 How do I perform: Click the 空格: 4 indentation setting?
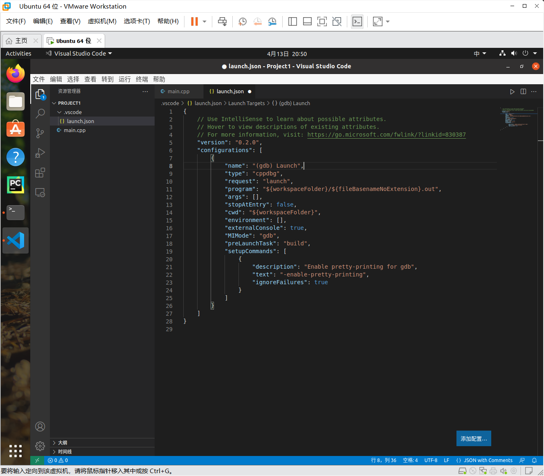tap(410, 460)
